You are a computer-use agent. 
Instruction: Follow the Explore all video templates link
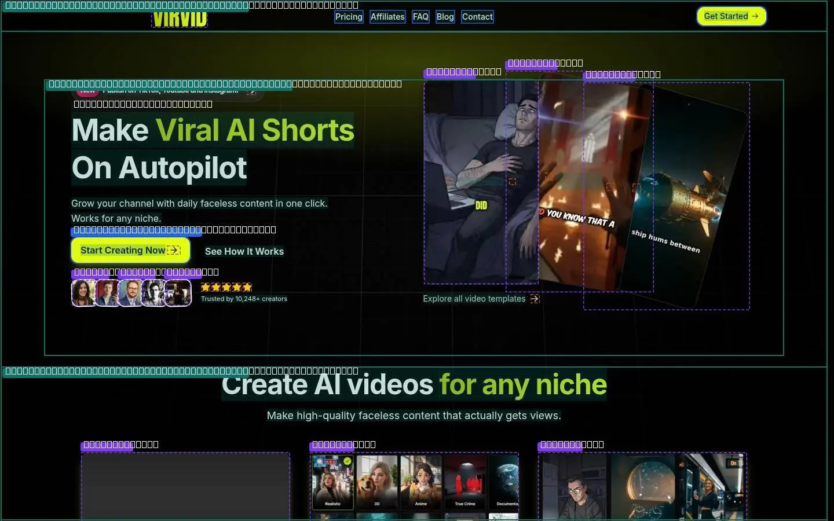(481, 299)
